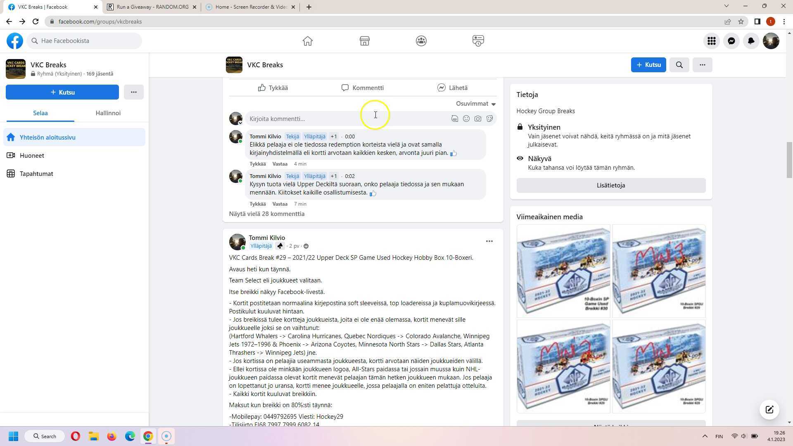
Task: Open the Messenger icon
Action: coord(731,41)
